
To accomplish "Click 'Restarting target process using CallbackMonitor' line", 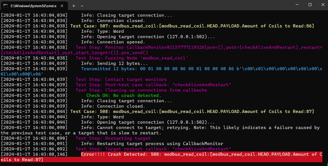I will pos(152,144).
